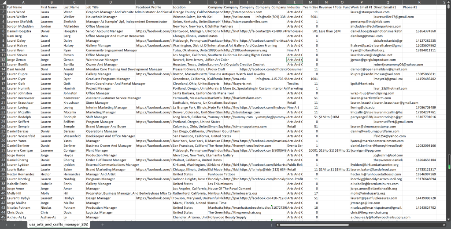Click the 'Design Manager' job title cell
451x229 pixels.
click(x=111, y=198)
